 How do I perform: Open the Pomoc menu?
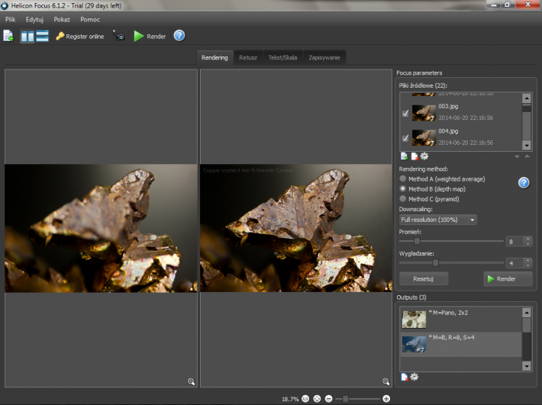[x=90, y=19]
